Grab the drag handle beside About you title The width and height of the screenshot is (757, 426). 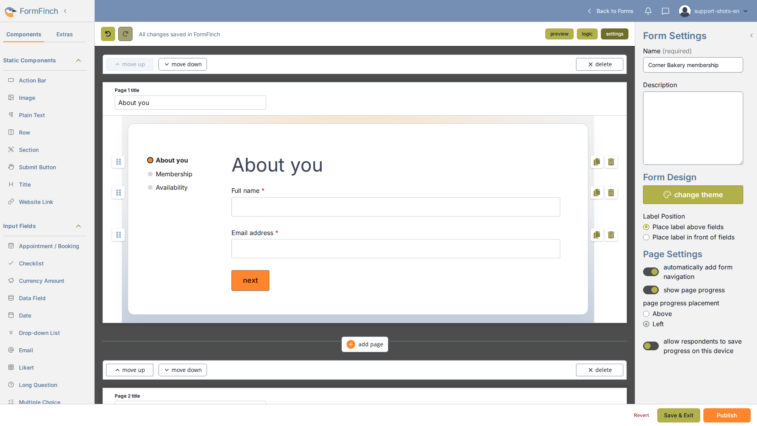[118, 162]
